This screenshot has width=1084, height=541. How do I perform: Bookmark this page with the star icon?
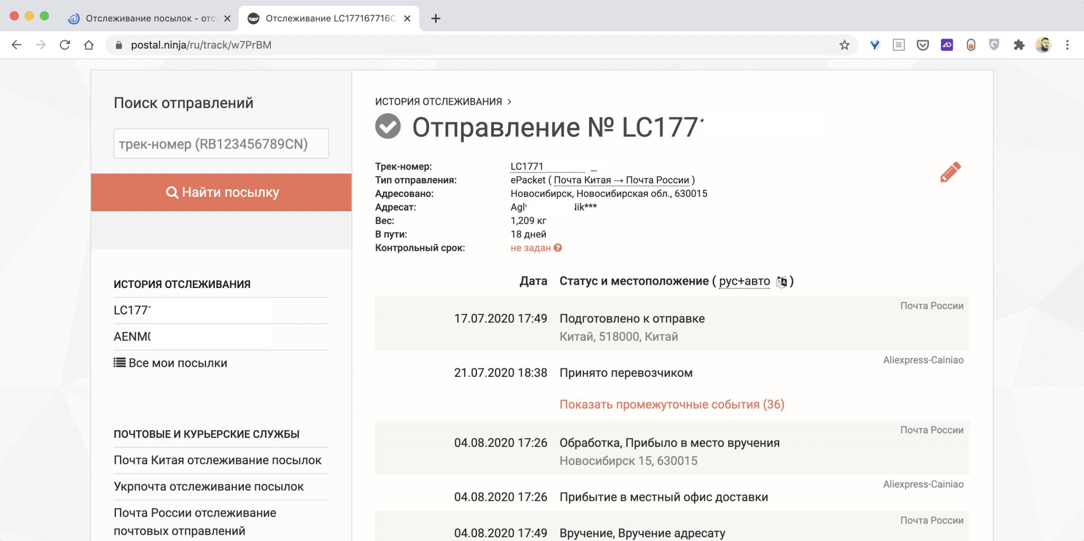(844, 45)
